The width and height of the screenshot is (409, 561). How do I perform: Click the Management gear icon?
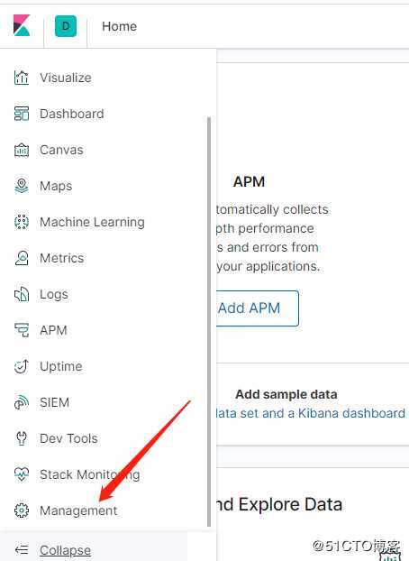click(x=22, y=510)
